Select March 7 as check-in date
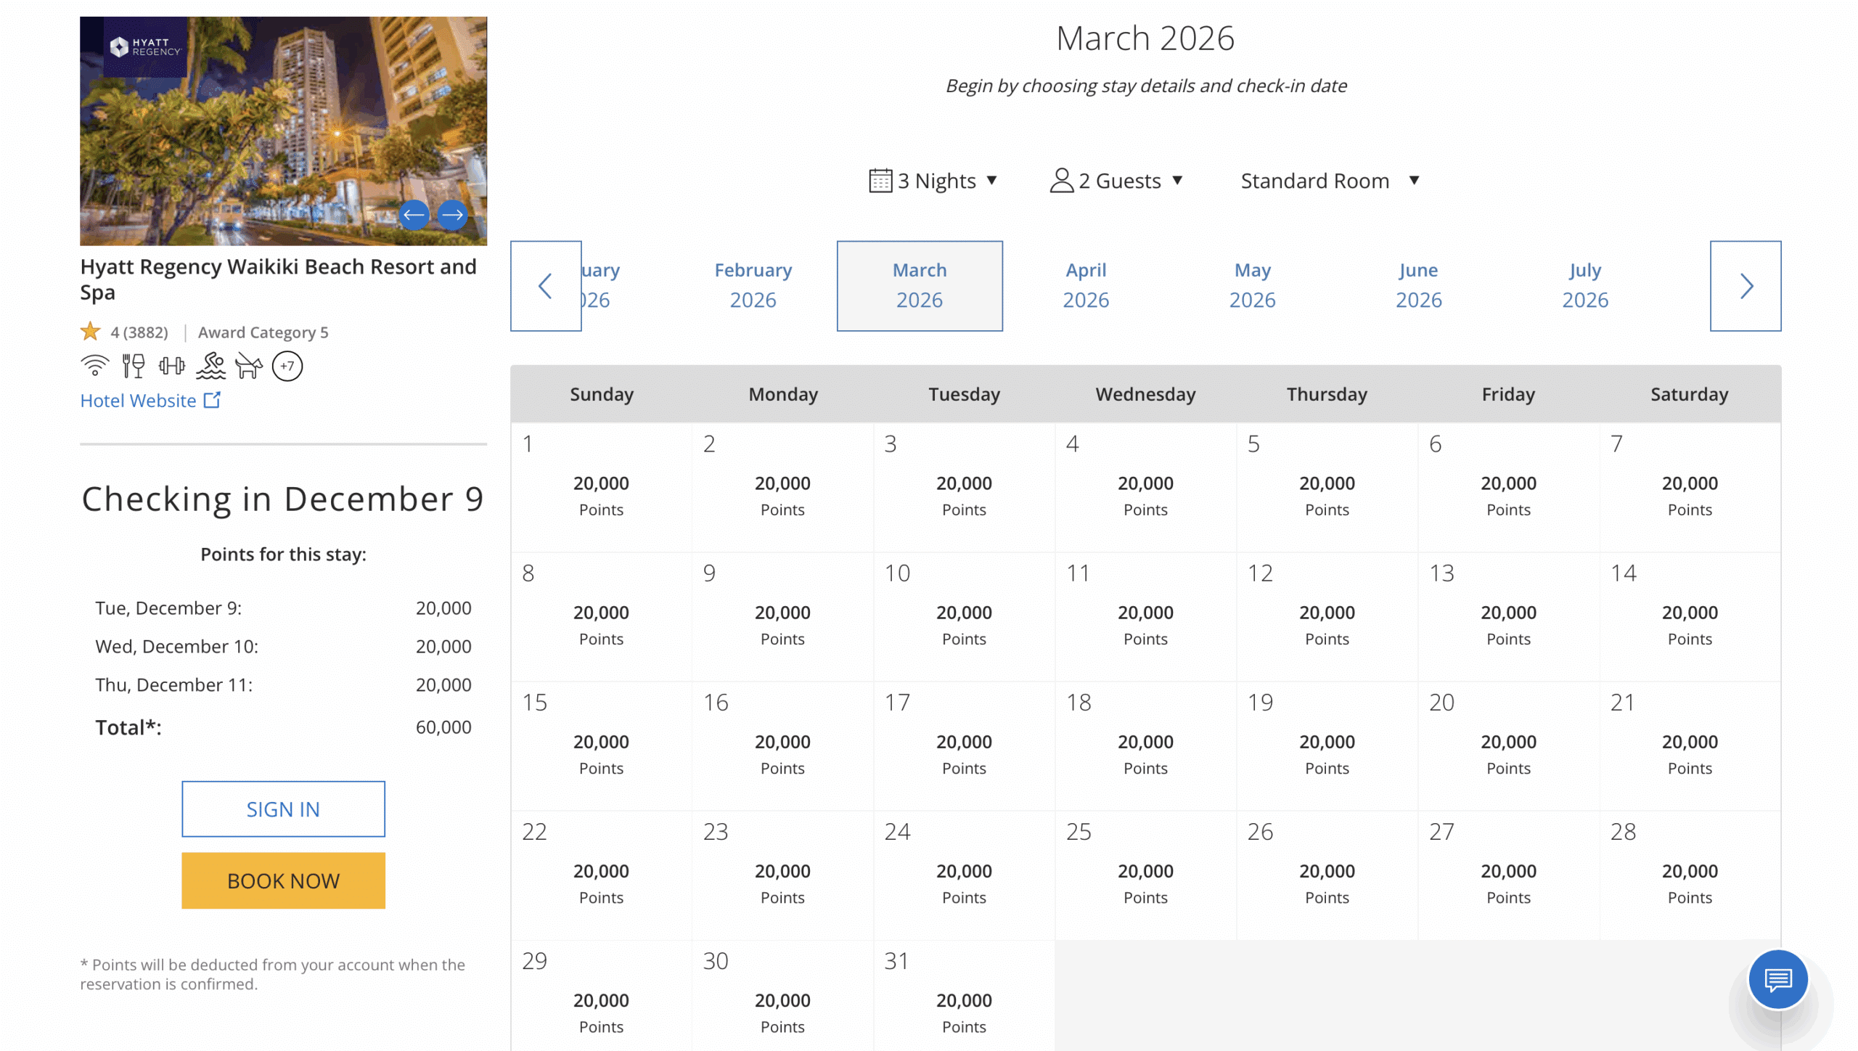 pos(1690,487)
